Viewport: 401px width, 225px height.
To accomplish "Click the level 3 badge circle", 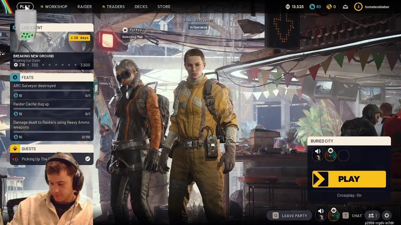I will pos(358,7).
